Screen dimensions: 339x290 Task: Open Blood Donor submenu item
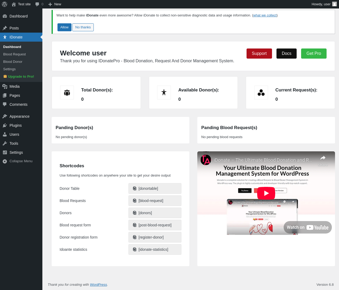pyautogui.click(x=13, y=62)
